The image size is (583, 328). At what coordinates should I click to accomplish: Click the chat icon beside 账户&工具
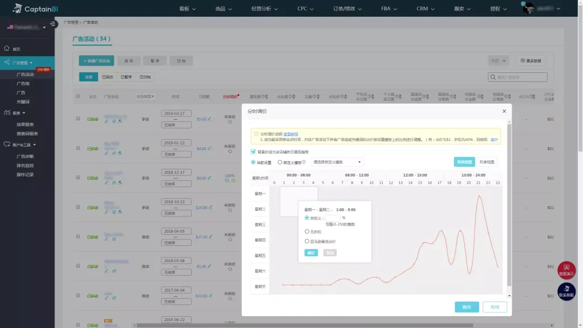[x=6, y=145]
